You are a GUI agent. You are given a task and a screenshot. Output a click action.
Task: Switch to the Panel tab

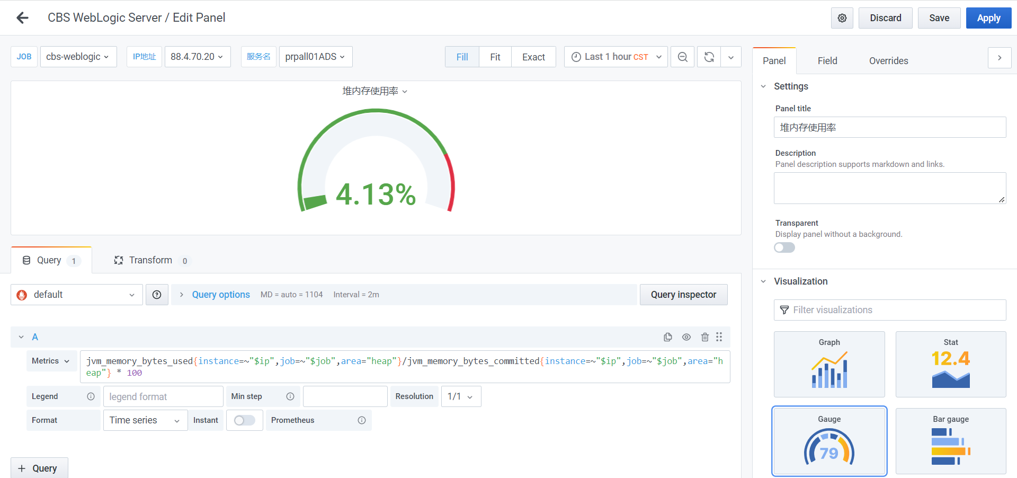click(774, 61)
